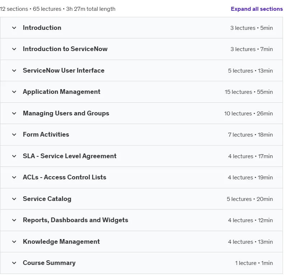
Task: Select ACLs - Access Control Lists title
Action: pos(64,177)
